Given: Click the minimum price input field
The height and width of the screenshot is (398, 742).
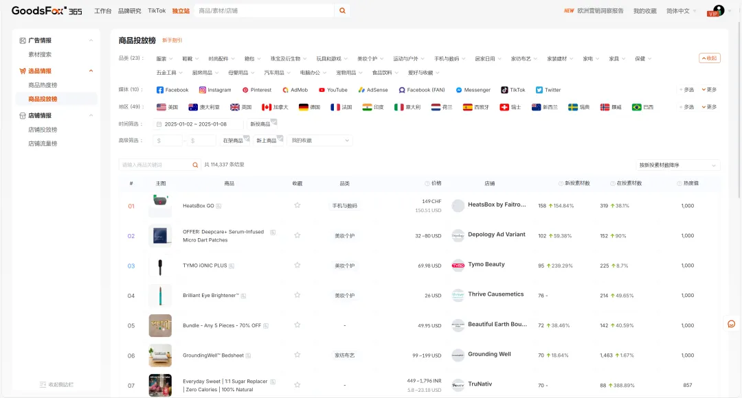Looking at the screenshot, I should 168,141.
